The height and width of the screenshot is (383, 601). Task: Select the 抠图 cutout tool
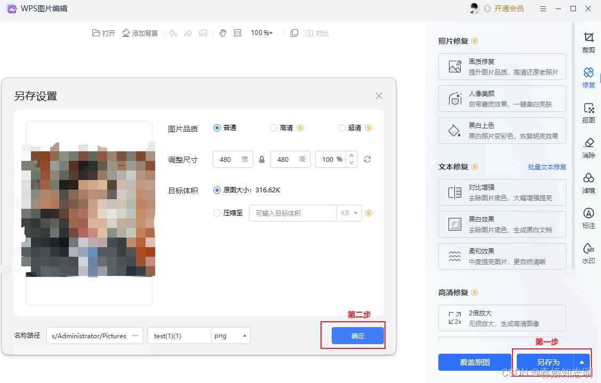pos(588,112)
